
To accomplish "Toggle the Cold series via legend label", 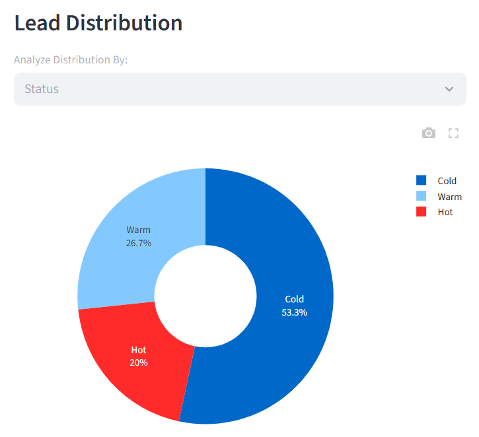I will pos(447,181).
